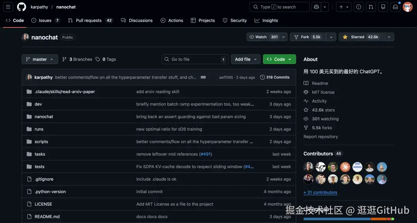Click the nanochat breadcrumb link
The image size is (417, 223).
(x=66, y=7)
